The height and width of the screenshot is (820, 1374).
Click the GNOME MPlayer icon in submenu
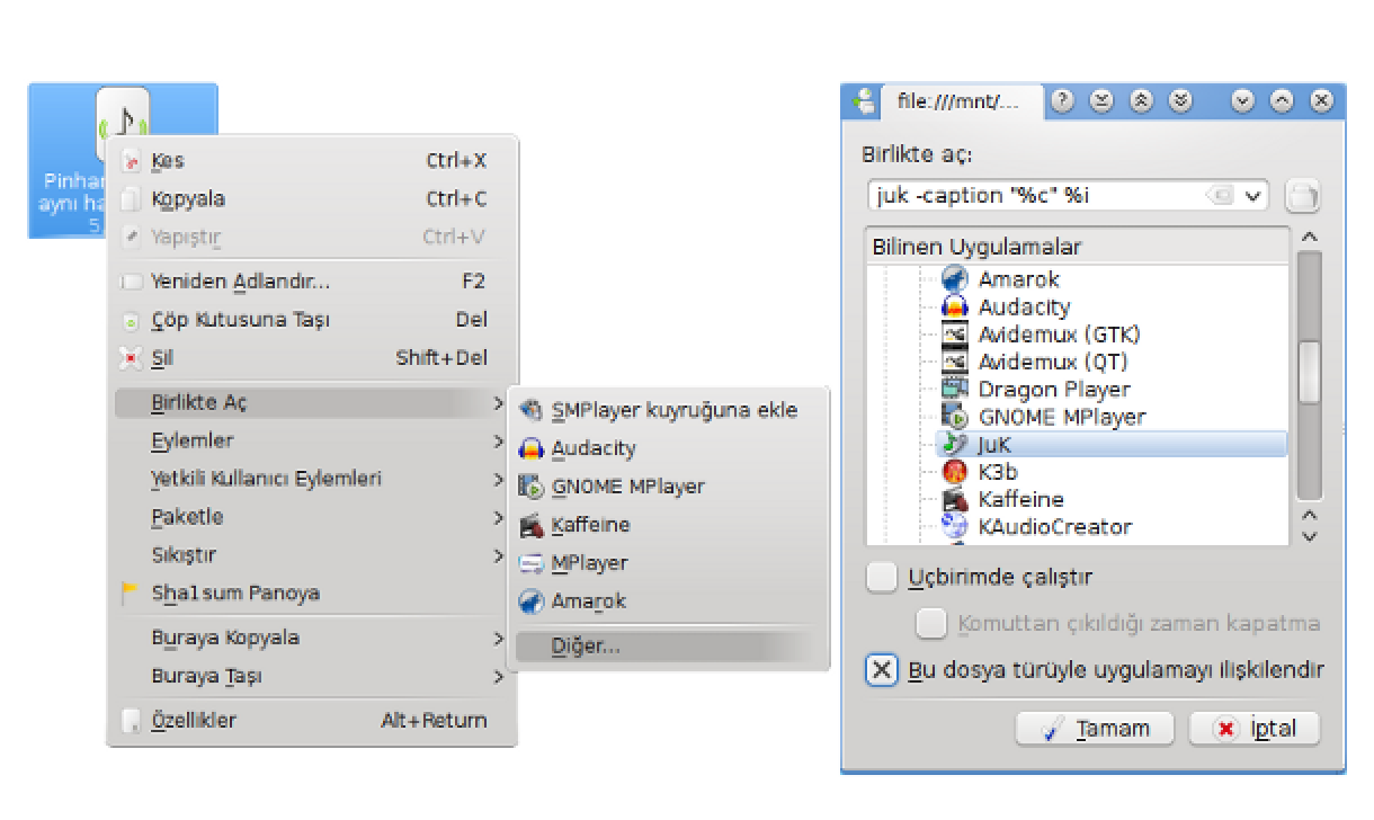point(531,487)
